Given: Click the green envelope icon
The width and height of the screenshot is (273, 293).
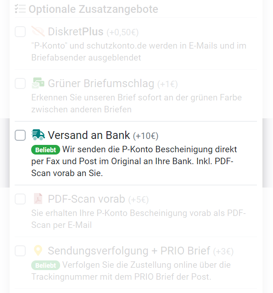Looking at the screenshot, I should (38, 83).
